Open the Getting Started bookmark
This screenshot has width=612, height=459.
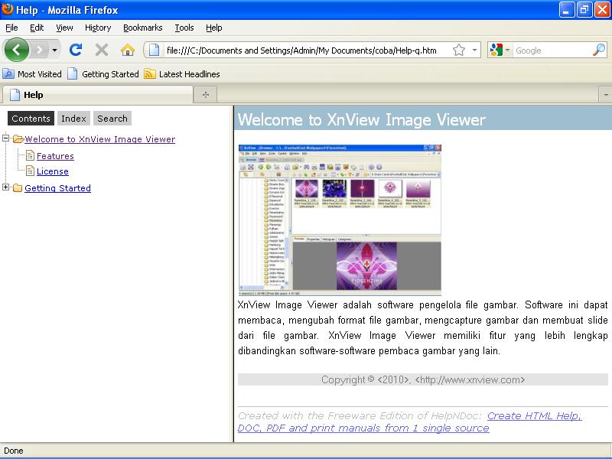(x=103, y=73)
